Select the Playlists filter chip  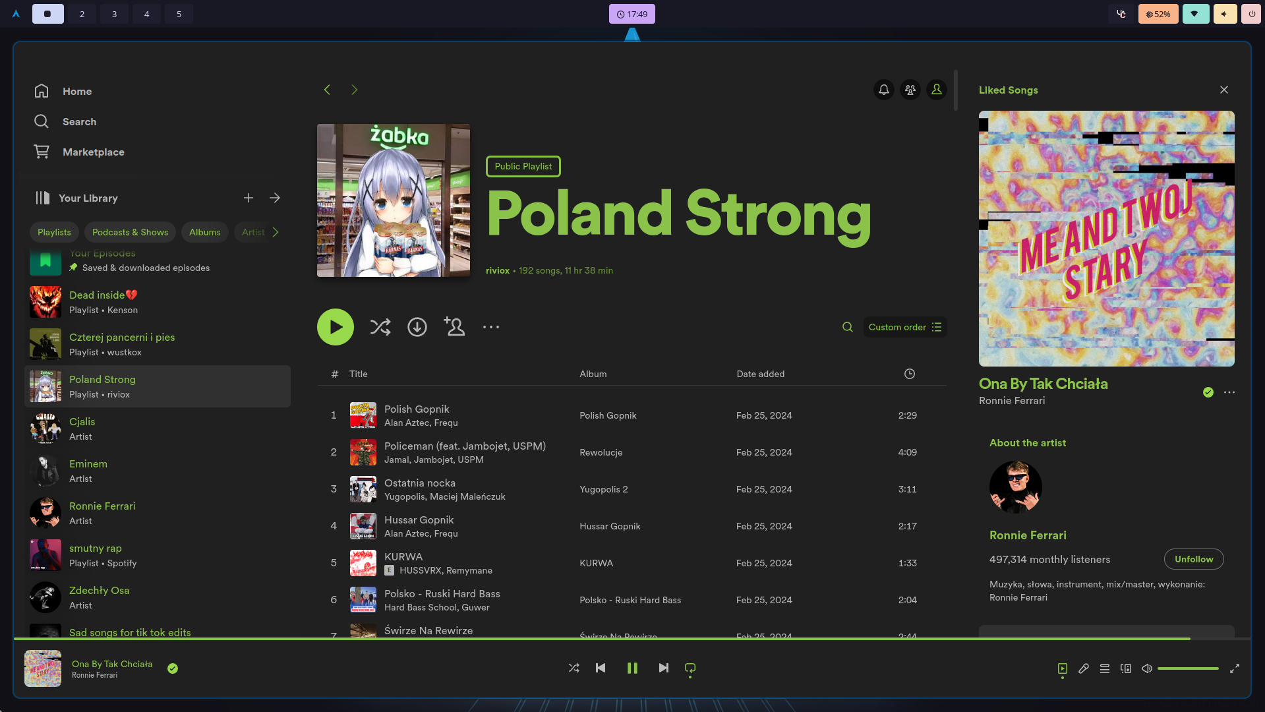(x=54, y=232)
